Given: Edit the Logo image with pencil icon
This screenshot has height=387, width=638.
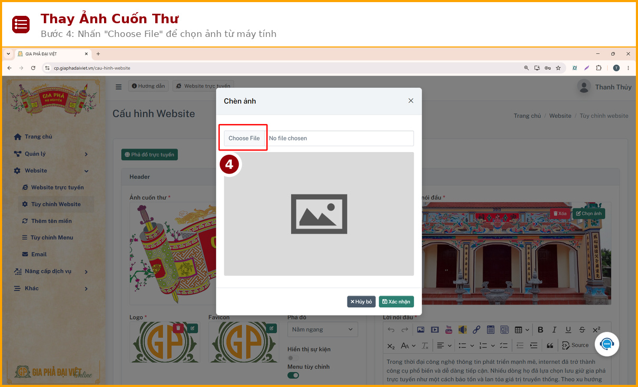Looking at the screenshot, I should pyautogui.click(x=192, y=328).
